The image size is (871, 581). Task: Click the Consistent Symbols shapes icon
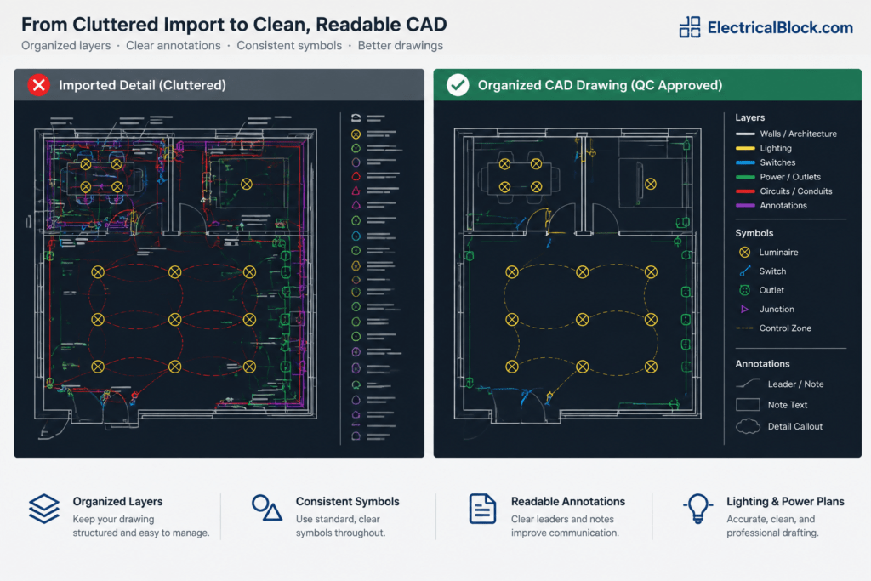pos(266,507)
